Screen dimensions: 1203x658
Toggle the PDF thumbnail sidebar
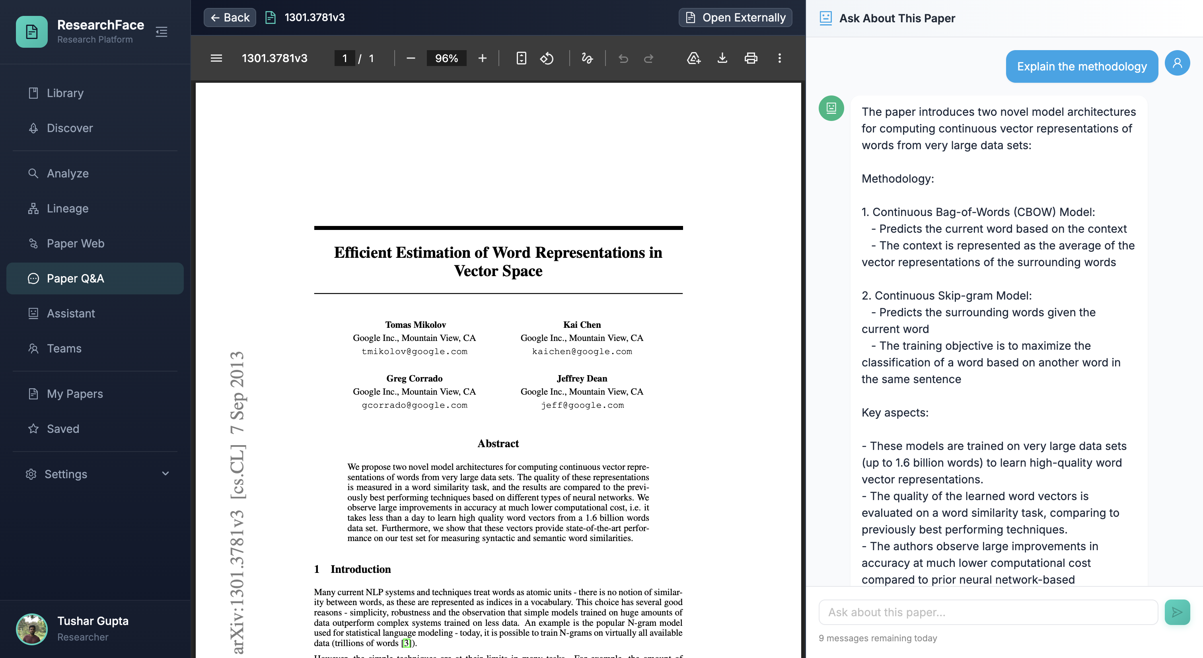(x=216, y=58)
